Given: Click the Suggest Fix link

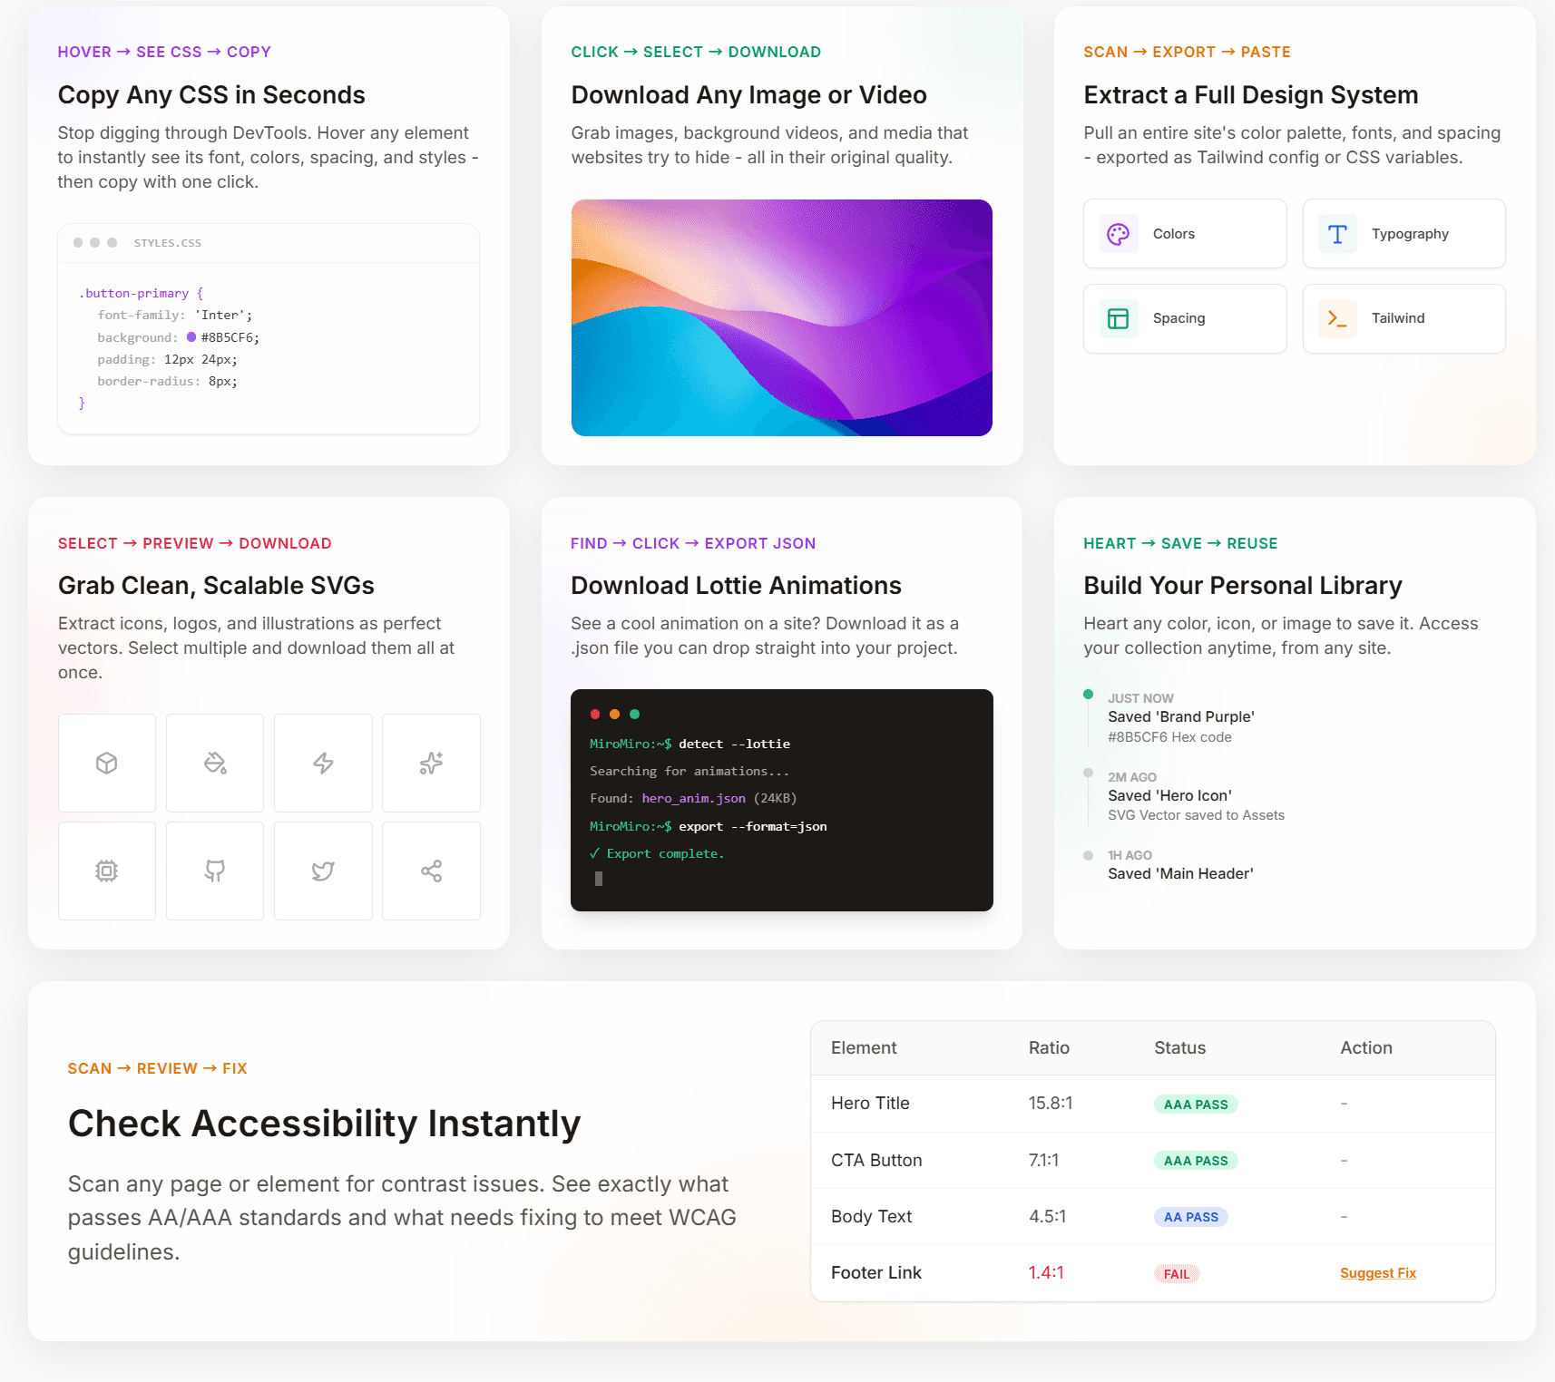Looking at the screenshot, I should (1377, 1273).
